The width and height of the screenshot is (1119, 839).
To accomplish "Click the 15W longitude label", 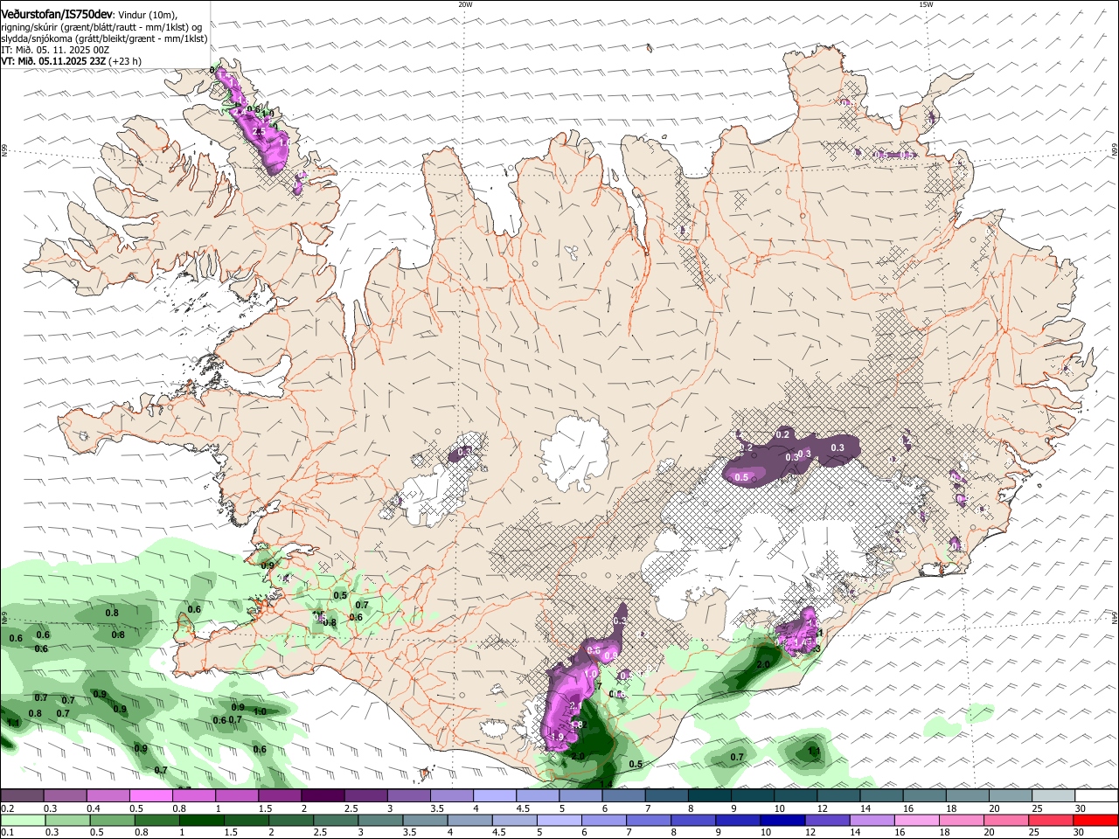I will [926, 4].
